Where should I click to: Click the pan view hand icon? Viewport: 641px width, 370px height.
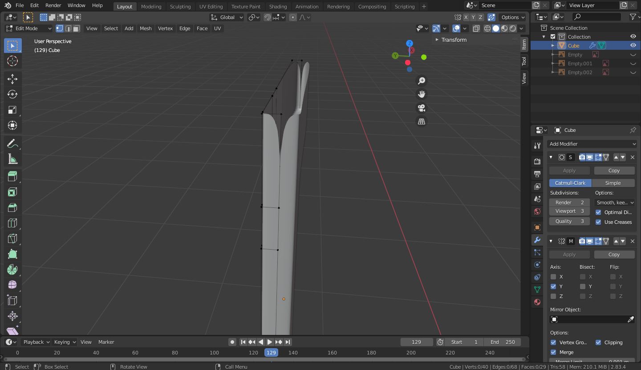[x=421, y=94]
